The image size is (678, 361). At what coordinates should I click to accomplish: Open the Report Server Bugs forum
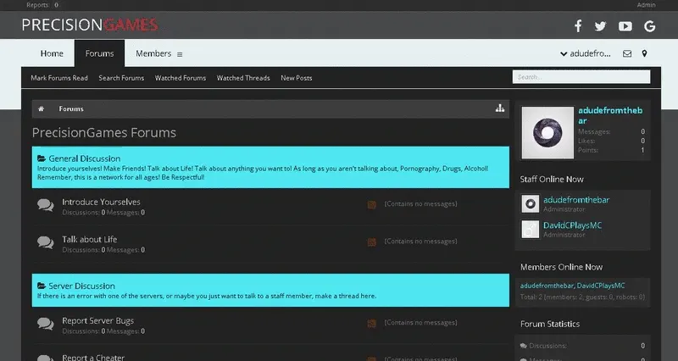tap(97, 321)
